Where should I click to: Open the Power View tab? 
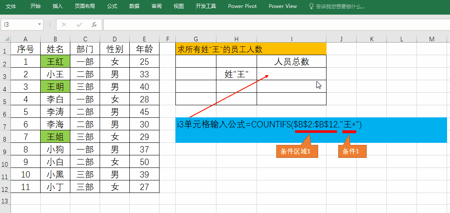coord(283,6)
